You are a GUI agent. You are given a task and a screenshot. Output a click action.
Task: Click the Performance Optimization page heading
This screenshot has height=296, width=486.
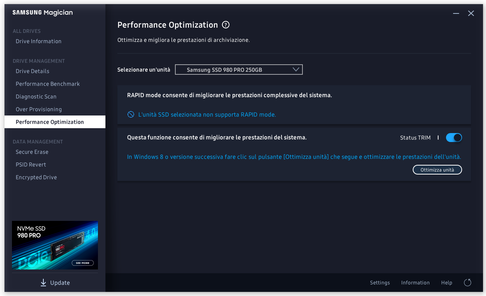pos(167,25)
